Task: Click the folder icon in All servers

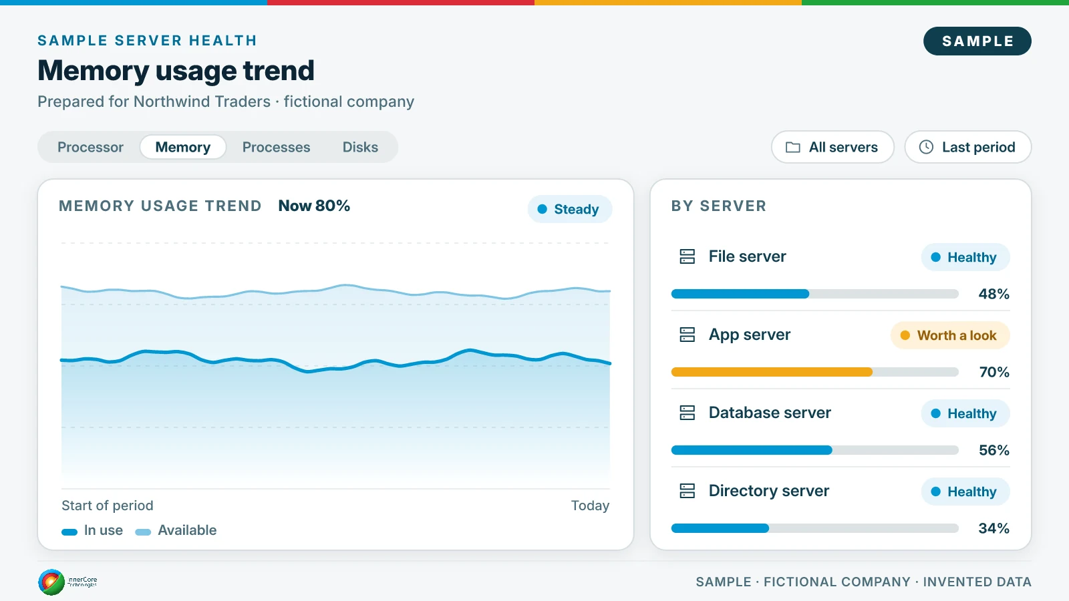Action: tap(793, 147)
